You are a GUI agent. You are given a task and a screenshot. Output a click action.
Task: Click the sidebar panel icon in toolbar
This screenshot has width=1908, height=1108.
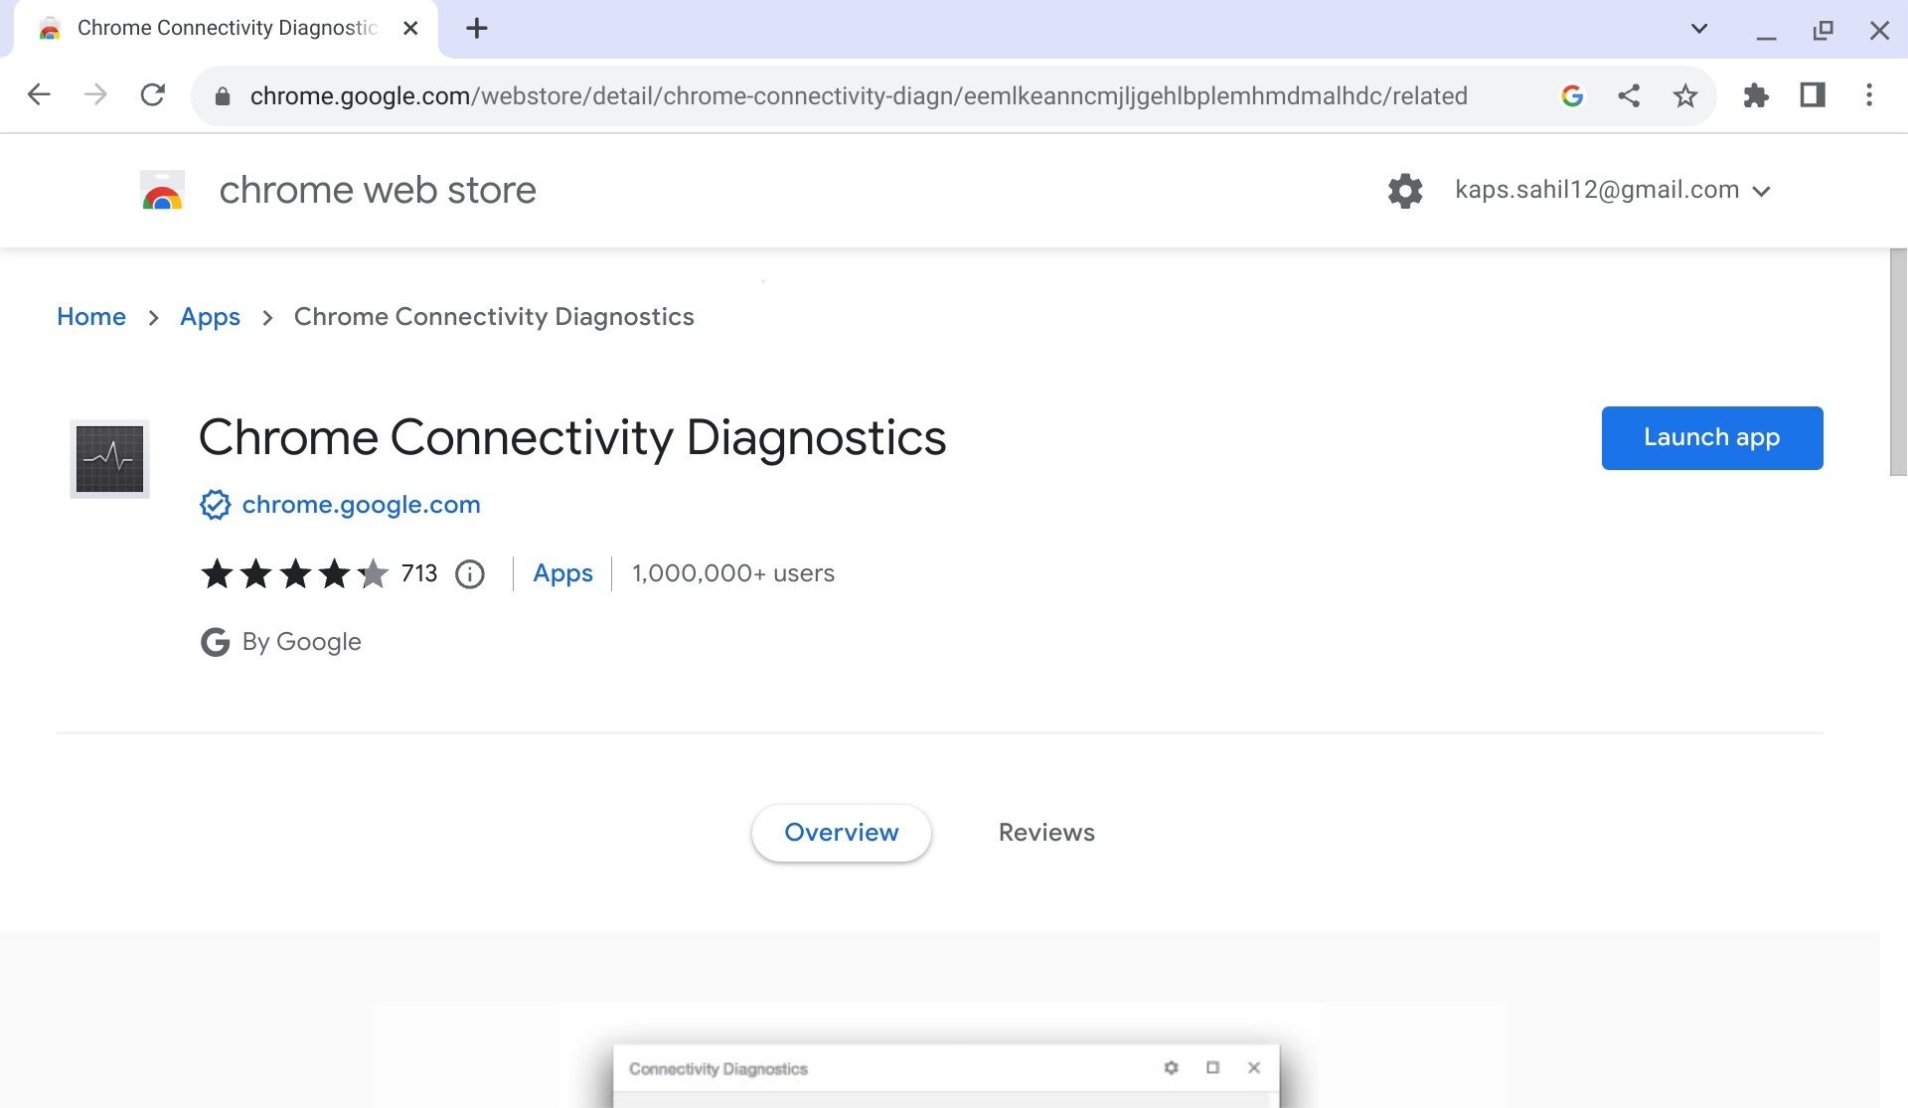pos(1811,95)
